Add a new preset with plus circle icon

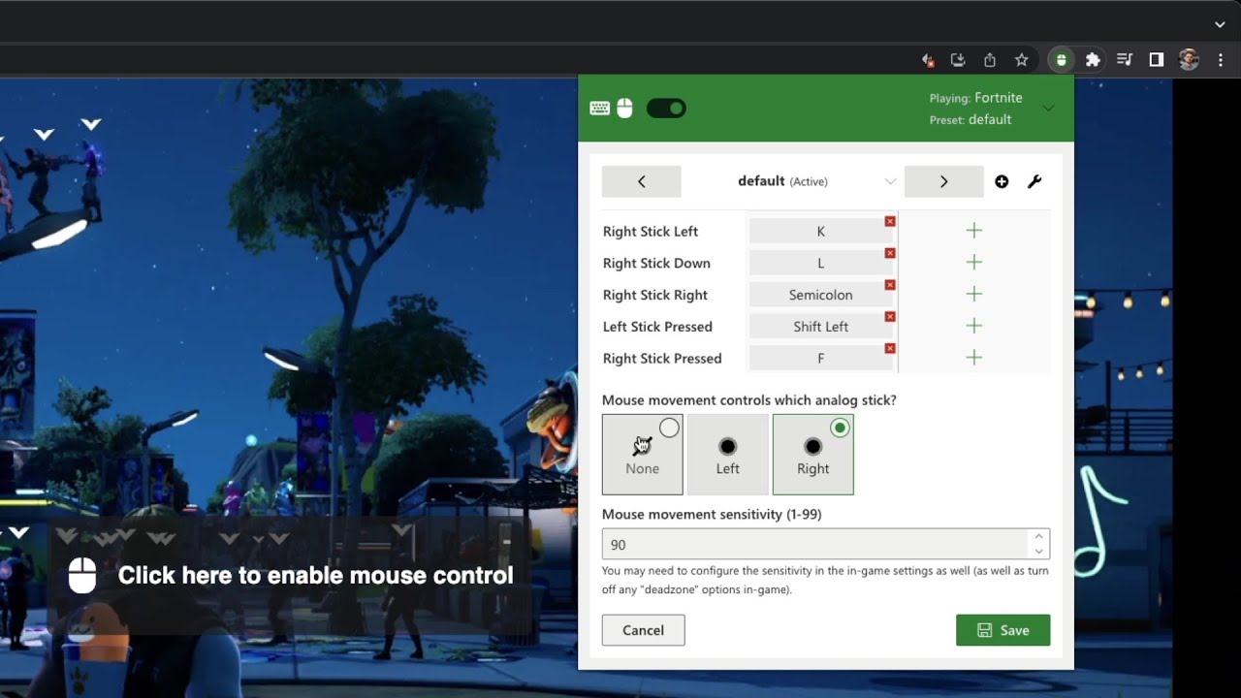tap(1002, 181)
